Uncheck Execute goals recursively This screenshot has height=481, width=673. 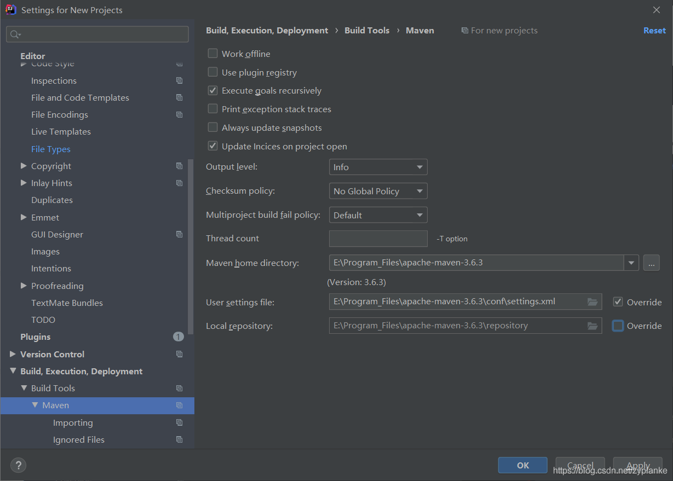tap(212, 90)
